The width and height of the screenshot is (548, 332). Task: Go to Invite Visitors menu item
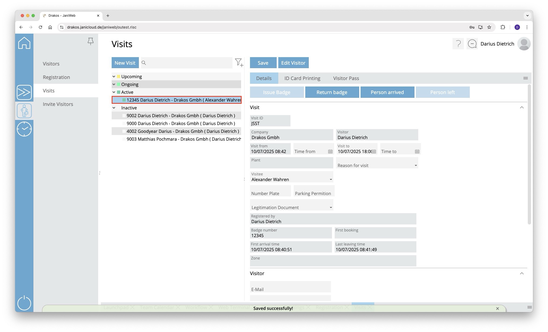(x=58, y=104)
